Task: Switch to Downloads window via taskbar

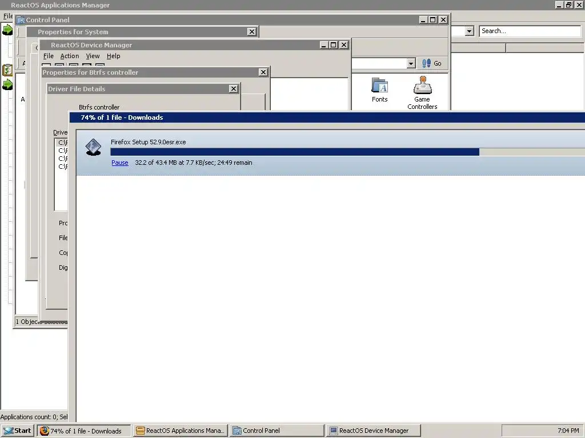Action: 84,431
